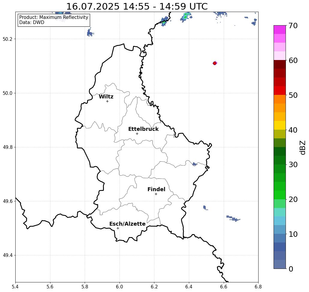Click the 'Data: DWD' legend line
This screenshot has height=292, width=309.
pyautogui.click(x=32, y=23)
